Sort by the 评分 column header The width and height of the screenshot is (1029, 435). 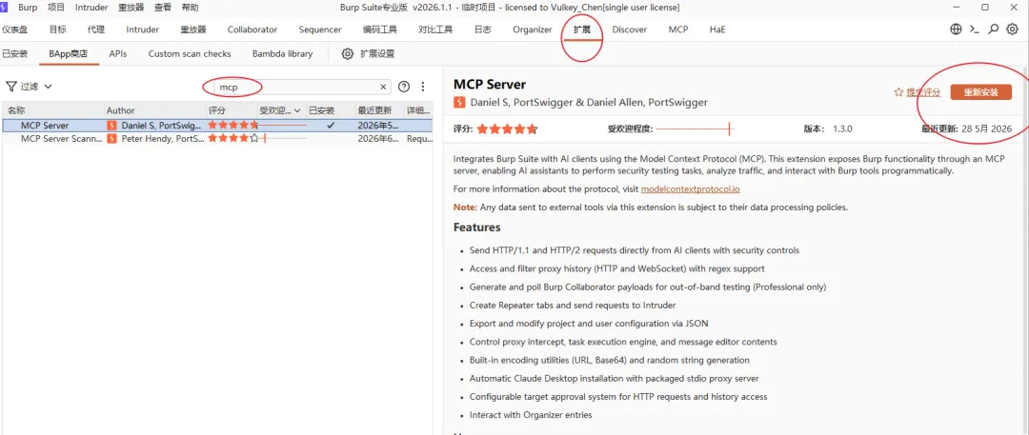[232, 110]
